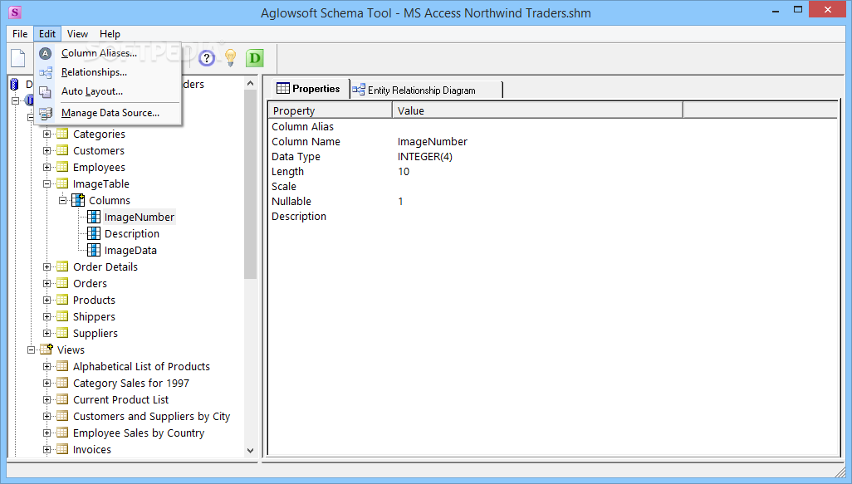The image size is (852, 484).
Task: Select Alphabetical List of Products view
Action: [141, 367]
